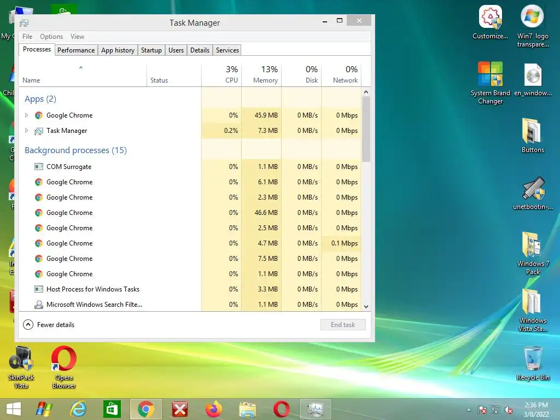Select the SkinPack Vista desktop icon
Screen dimensions: 560x420
[21, 367]
